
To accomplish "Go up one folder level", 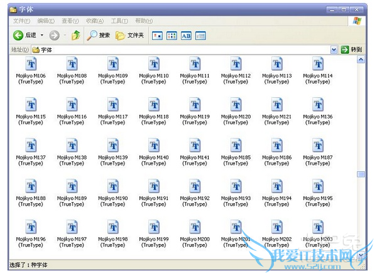I will coord(76,36).
